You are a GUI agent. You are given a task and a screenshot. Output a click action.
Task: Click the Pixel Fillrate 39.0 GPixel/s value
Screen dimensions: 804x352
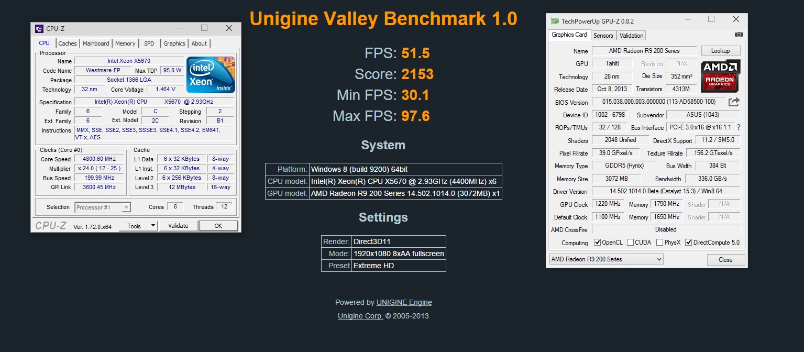[x=615, y=153]
